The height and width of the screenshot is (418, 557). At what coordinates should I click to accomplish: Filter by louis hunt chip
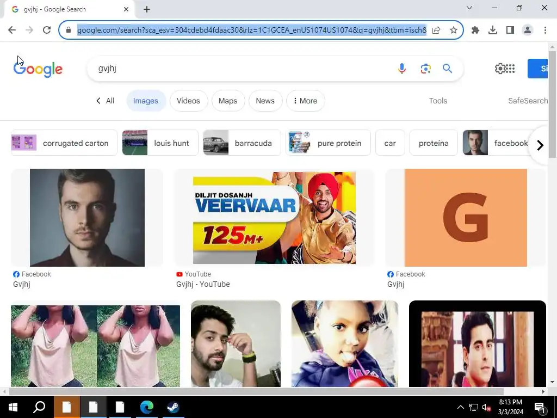click(x=160, y=143)
